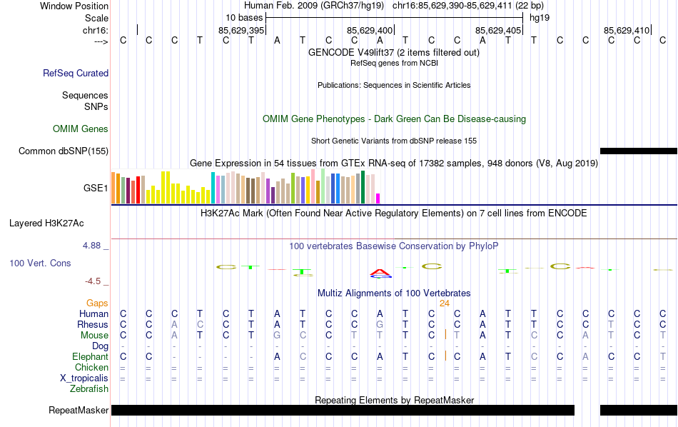Viewport: 678px width, 427px height.
Task: Click the GENCODE V49lift37 track title
Action: pyautogui.click(x=394, y=52)
